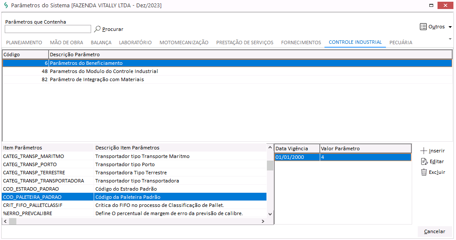Click the Procurar search button
The image size is (456, 240).
coord(109,29)
